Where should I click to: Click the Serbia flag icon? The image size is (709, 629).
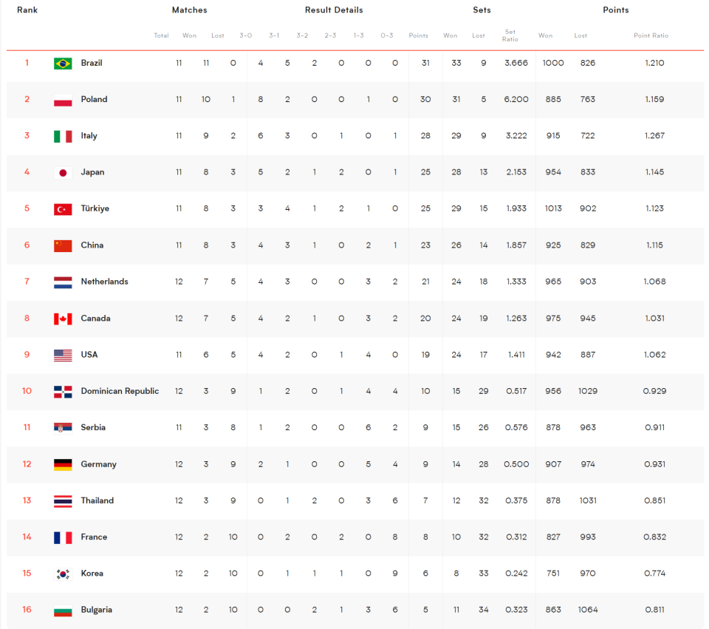(x=63, y=428)
